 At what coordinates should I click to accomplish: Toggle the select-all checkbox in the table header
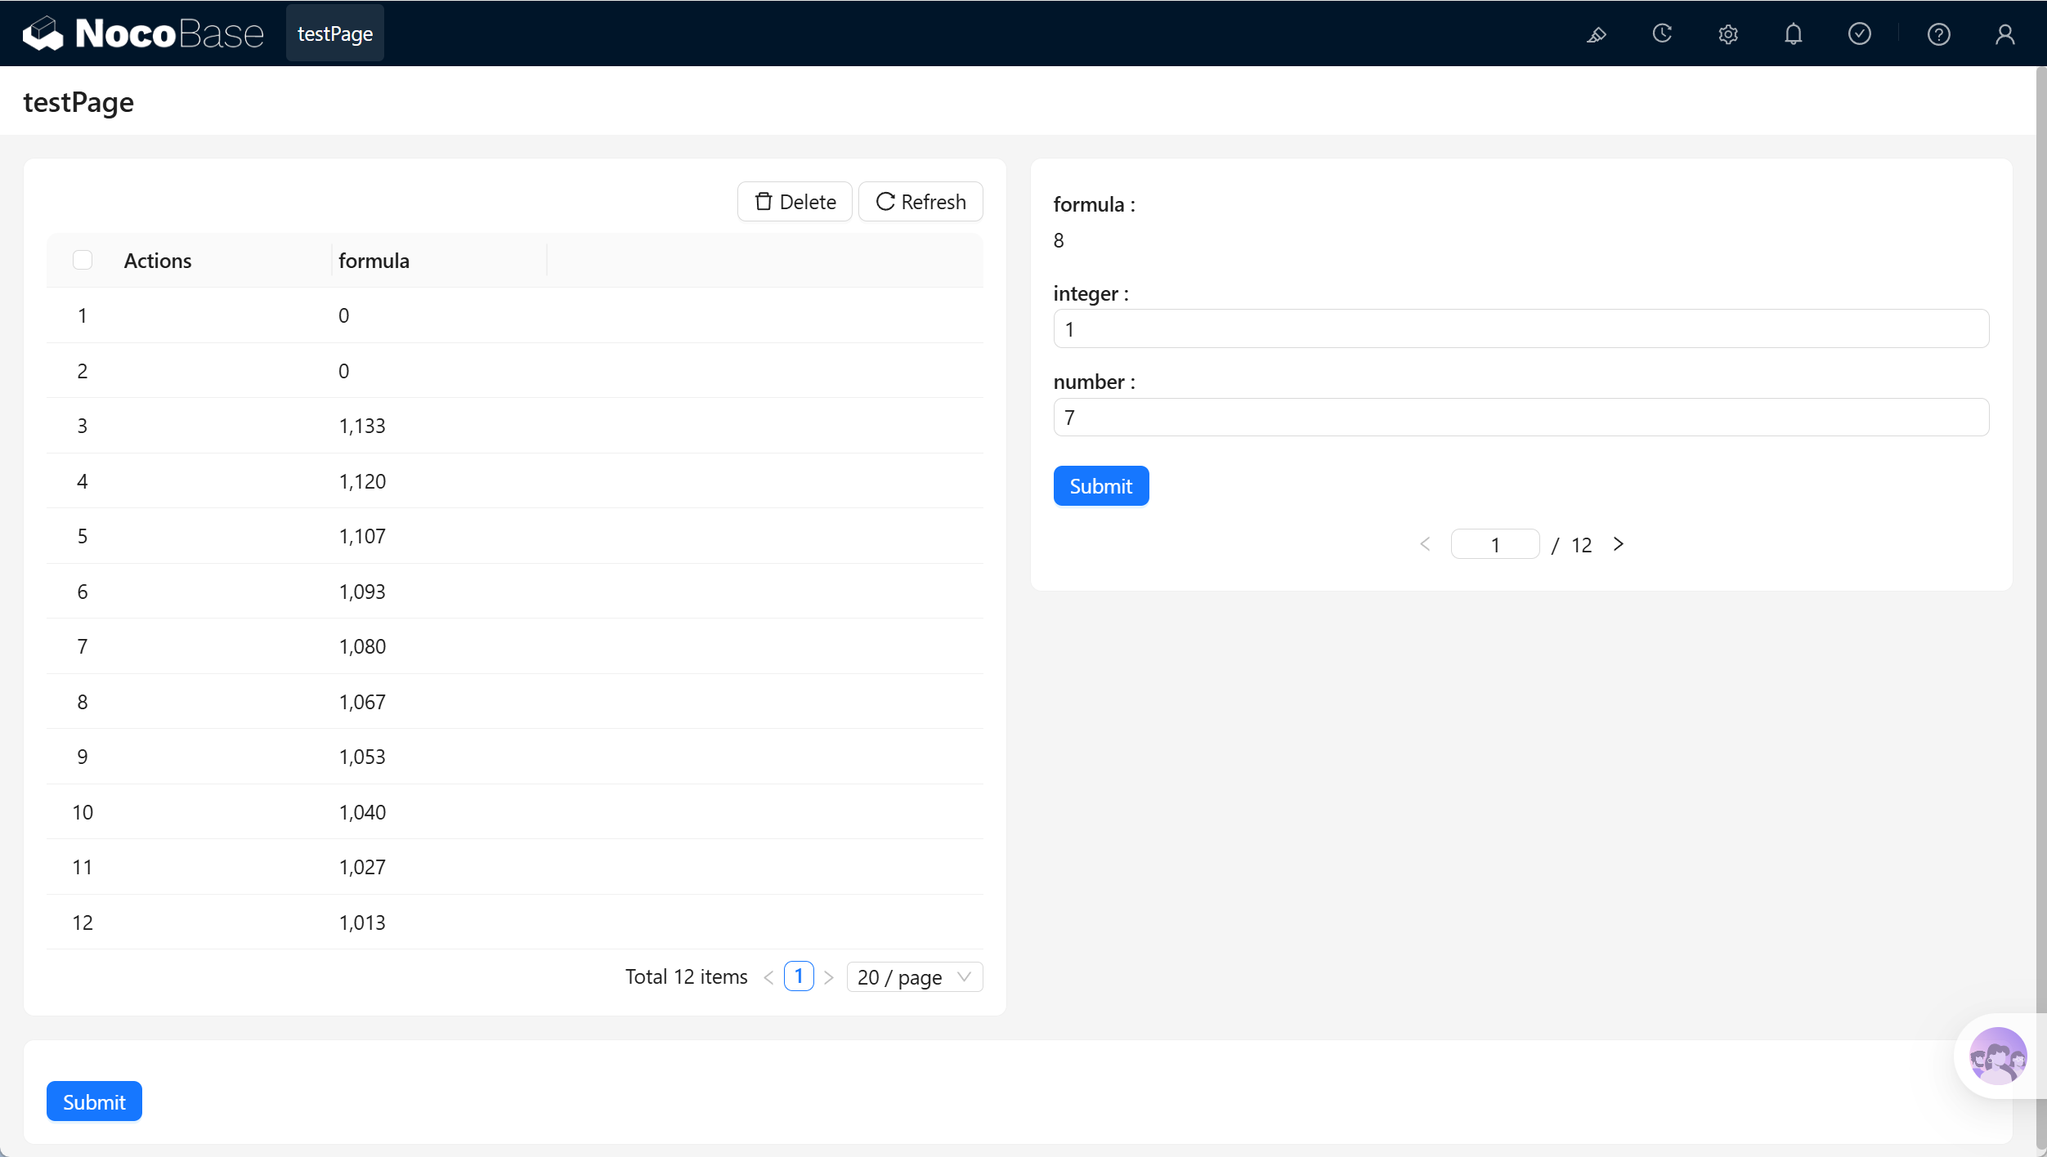point(83,260)
